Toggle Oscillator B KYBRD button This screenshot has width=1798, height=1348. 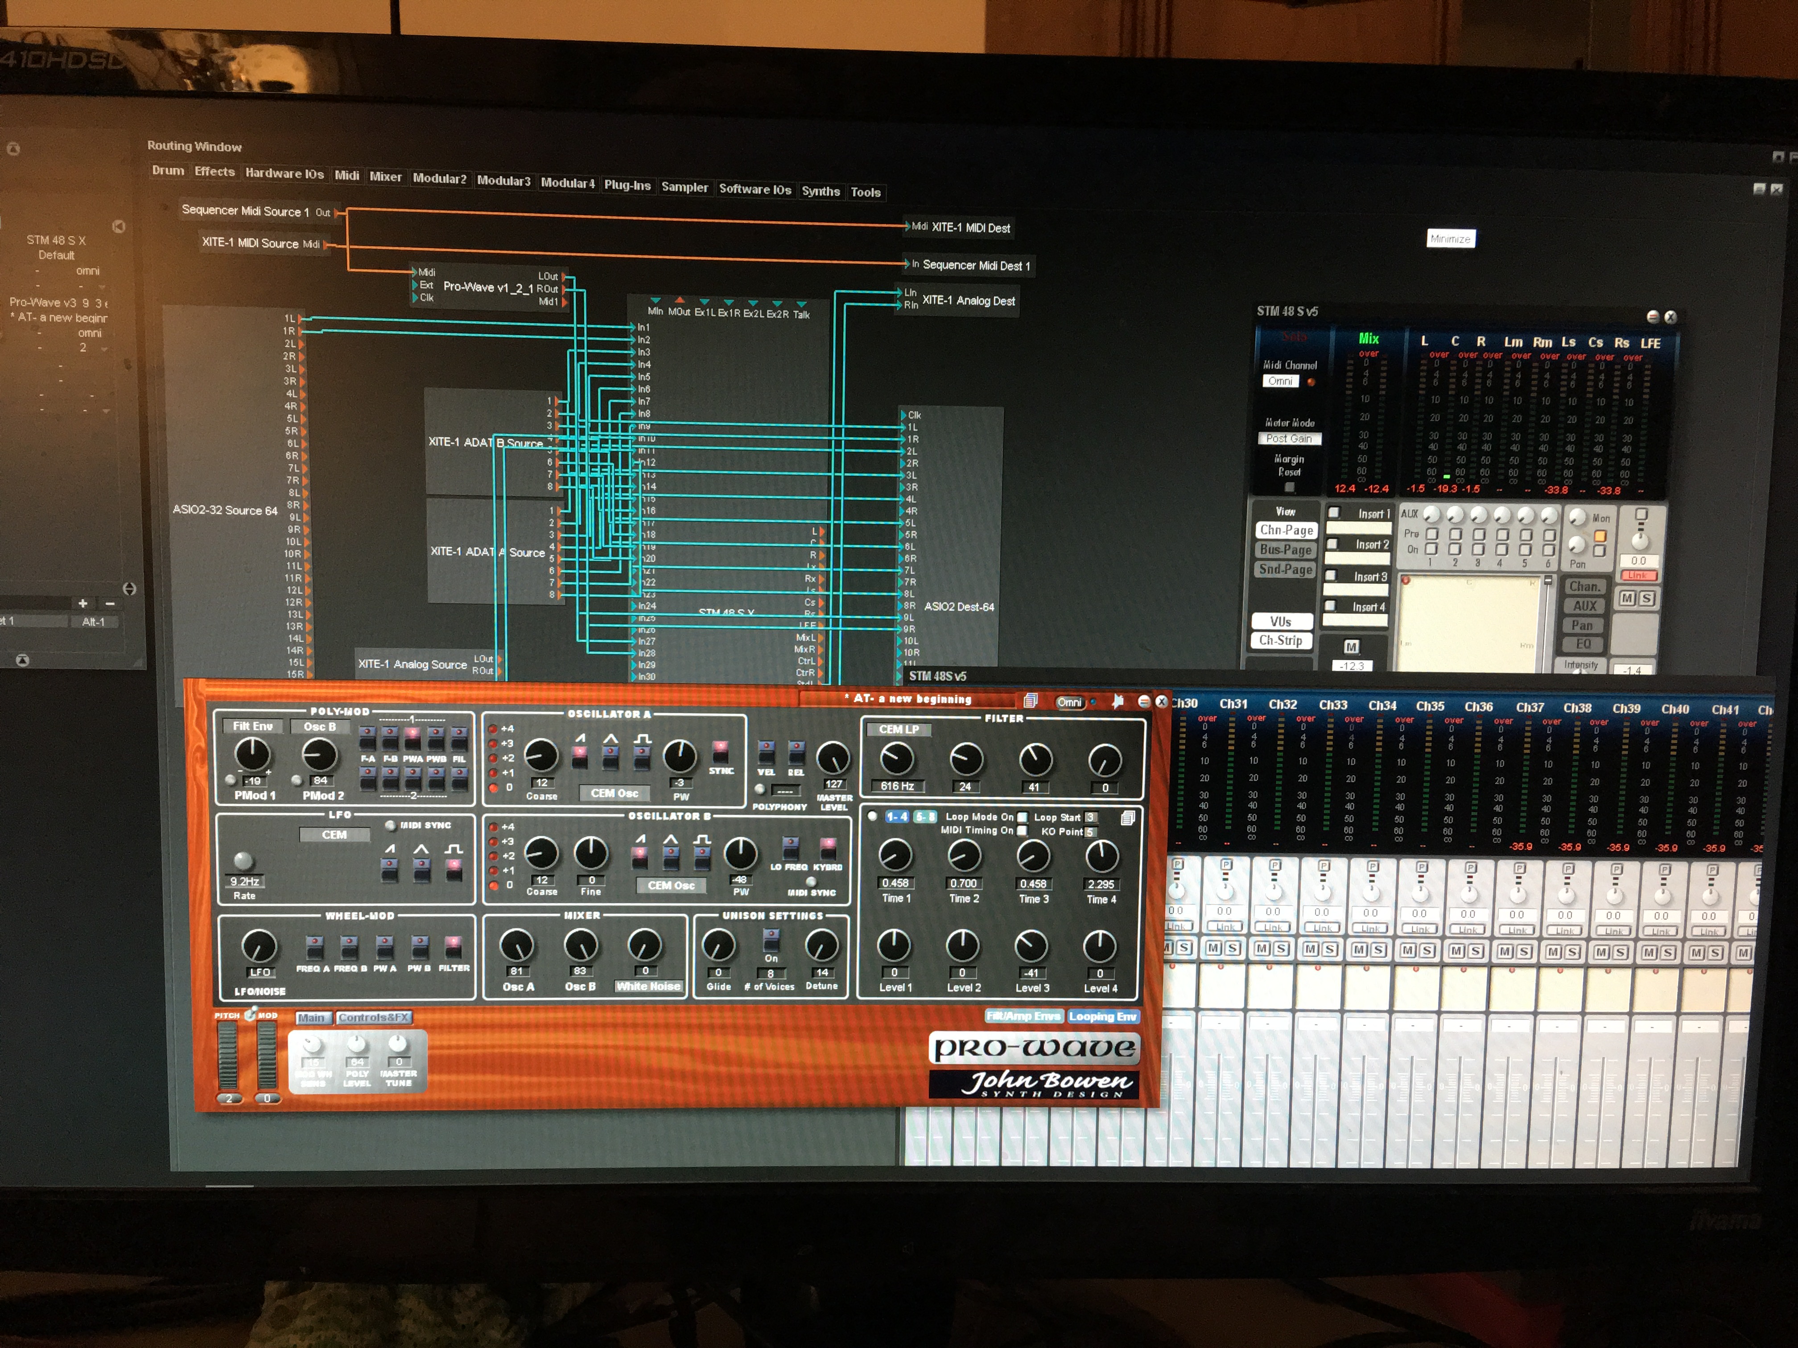828,848
